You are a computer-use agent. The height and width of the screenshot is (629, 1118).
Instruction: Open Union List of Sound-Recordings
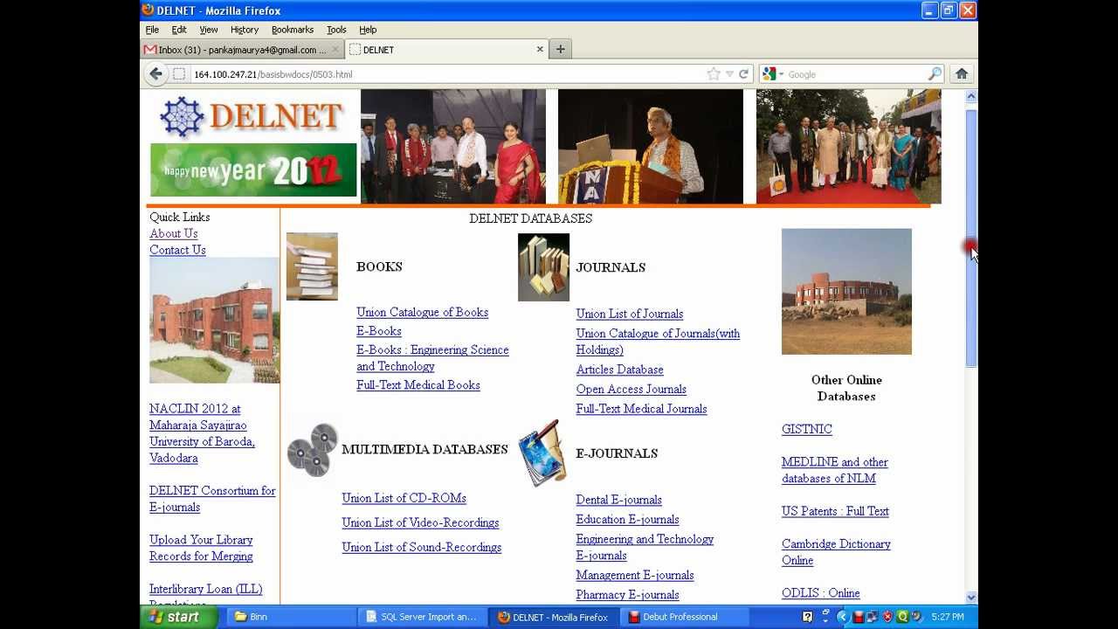(x=422, y=547)
